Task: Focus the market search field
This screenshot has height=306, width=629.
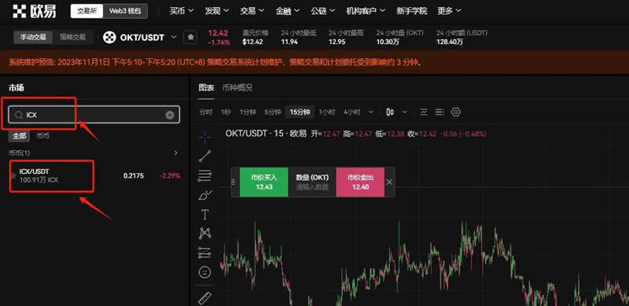Action: pos(94,115)
